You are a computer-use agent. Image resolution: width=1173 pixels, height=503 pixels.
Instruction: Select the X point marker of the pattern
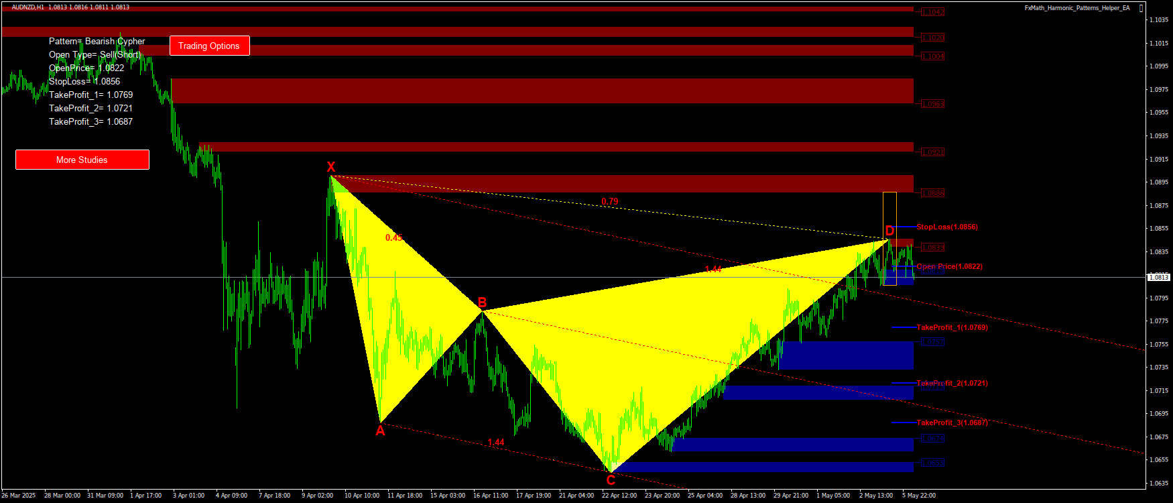(330, 167)
